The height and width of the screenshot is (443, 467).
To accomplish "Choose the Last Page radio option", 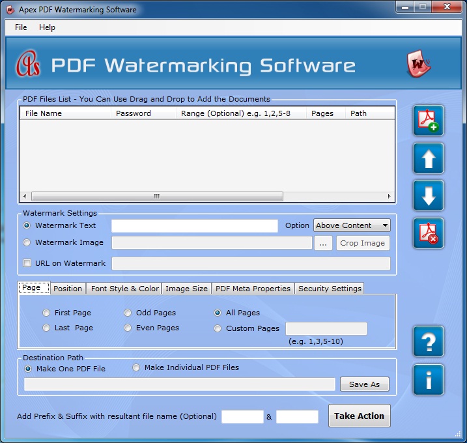I will click(x=46, y=328).
